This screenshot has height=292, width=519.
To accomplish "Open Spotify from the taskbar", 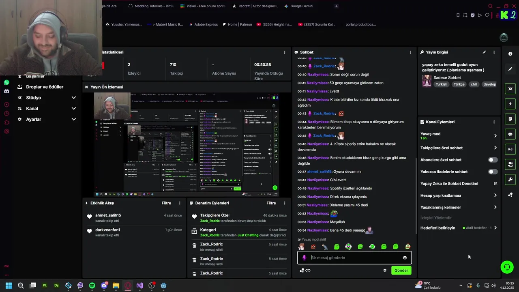I will click(x=92, y=286).
